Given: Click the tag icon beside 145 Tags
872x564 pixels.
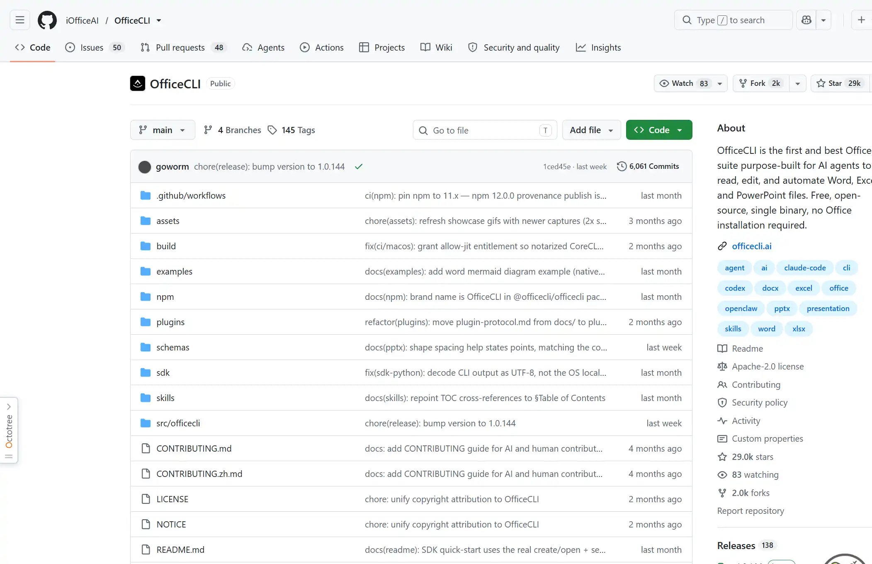Looking at the screenshot, I should [272, 130].
